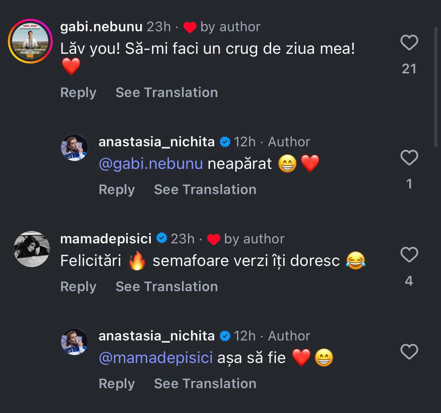Screen dimensions: 441x413
Task: See Translation for "neapărat" reply
Action: click(x=205, y=190)
